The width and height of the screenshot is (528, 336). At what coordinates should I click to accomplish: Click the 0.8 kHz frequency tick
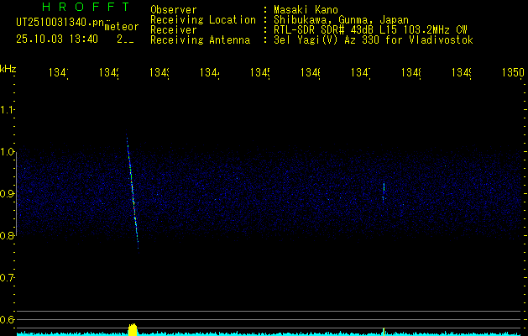point(8,235)
